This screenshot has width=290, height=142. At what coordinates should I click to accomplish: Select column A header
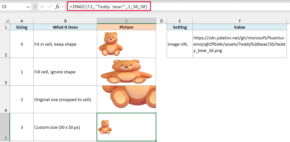click(22, 21)
